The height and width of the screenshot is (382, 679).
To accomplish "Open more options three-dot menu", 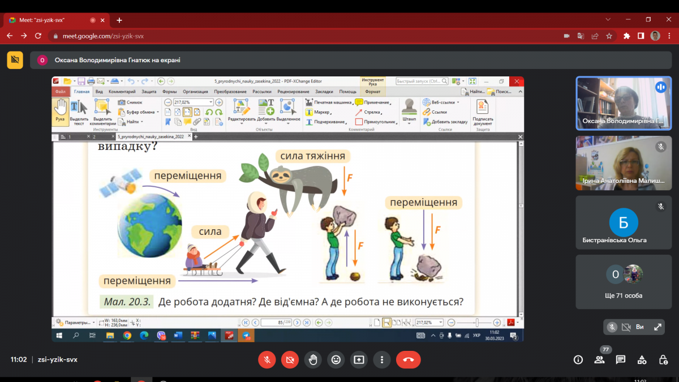I will point(382,359).
